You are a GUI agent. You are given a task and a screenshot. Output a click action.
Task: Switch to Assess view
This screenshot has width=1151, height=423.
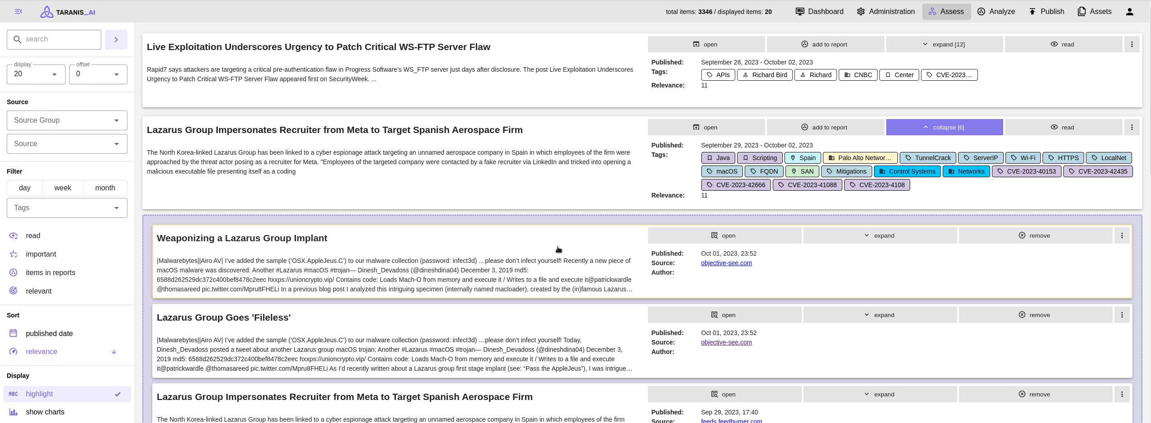click(x=946, y=12)
